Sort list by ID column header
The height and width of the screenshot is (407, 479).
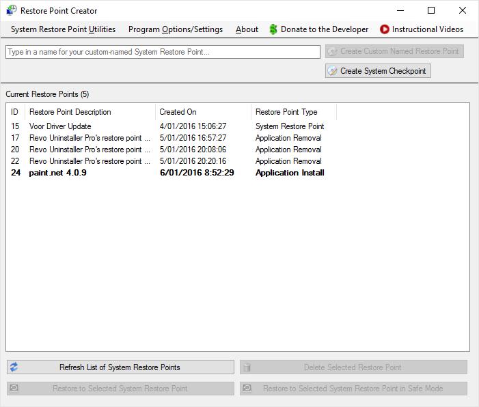[x=15, y=112]
